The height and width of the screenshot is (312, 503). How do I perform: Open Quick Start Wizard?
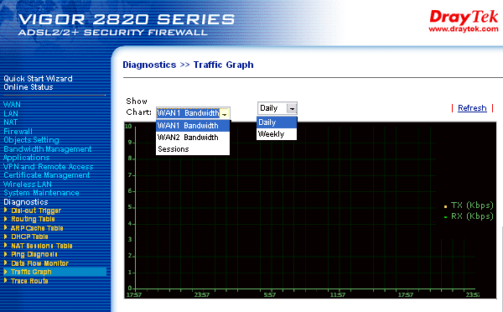tap(38, 79)
